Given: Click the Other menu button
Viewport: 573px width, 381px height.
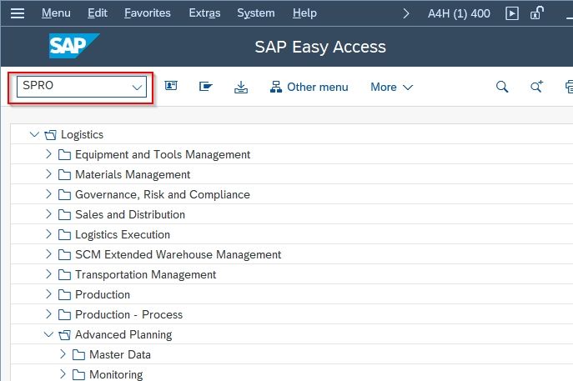Looking at the screenshot, I should 309,87.
